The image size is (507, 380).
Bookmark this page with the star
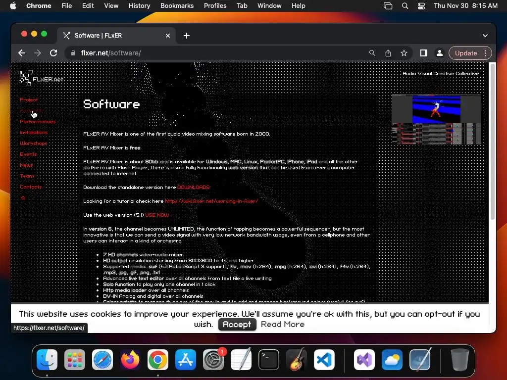coord(404,53)
